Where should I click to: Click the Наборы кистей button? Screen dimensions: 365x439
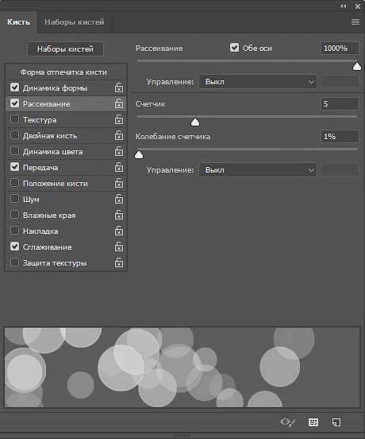pos(65,49)
